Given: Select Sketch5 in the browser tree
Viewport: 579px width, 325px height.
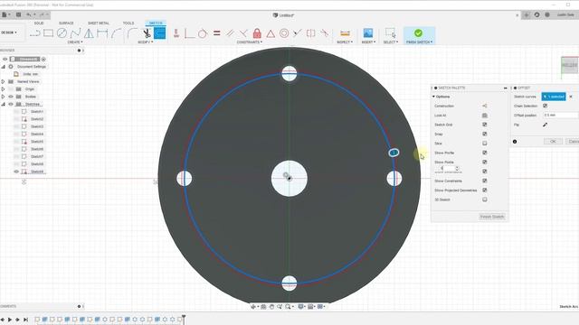Looking at the screenshot, I should pos(37,142).
